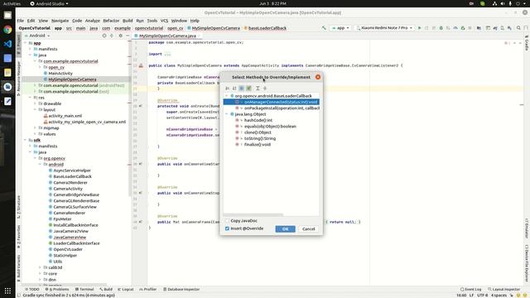Open Visual Studio Code from the dock
Viewport: 530px width, 298px height.
coord(7,44)
